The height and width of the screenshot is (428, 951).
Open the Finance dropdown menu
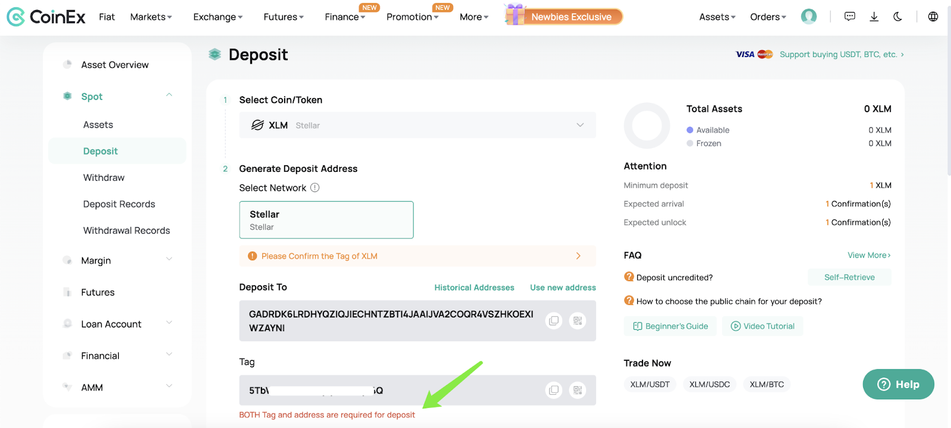pyautogui.click(x=345, y=17)
